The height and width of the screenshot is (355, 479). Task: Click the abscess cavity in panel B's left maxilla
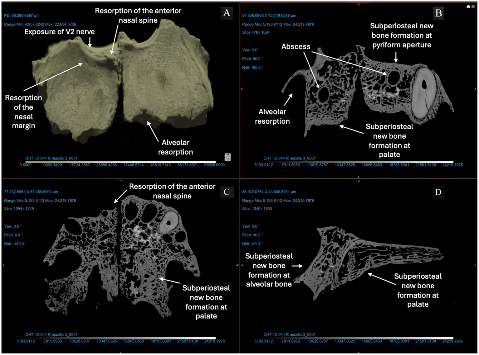pyautogui.click(x=323, y=94)
